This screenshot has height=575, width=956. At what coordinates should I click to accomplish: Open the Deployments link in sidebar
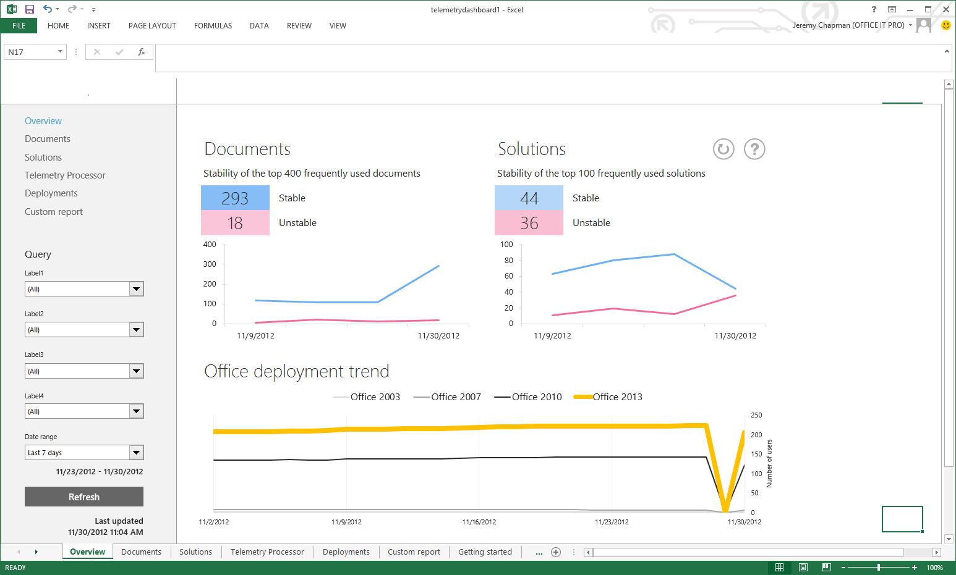(51, 193)
